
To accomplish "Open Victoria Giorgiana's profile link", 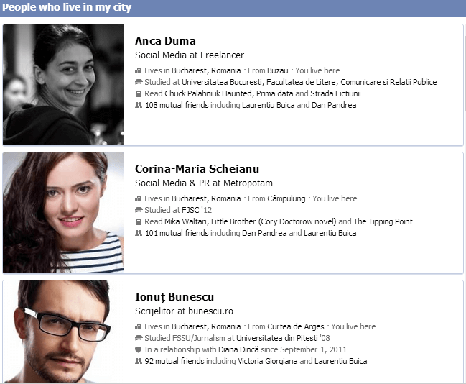I will click(268, 361).
